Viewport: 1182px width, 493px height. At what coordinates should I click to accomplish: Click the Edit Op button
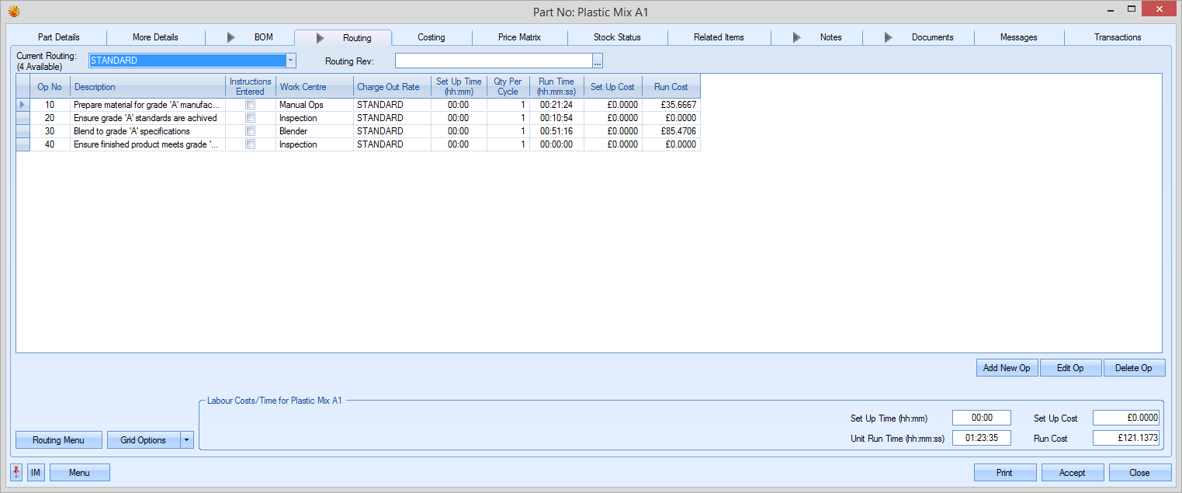pos(1069,368)
